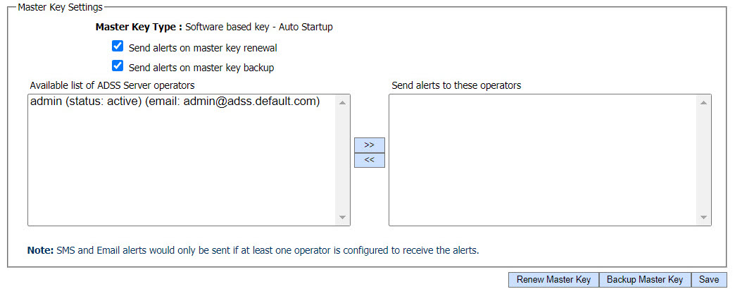Uncheck the master key backup alerts checkbox

coord(118,67)
